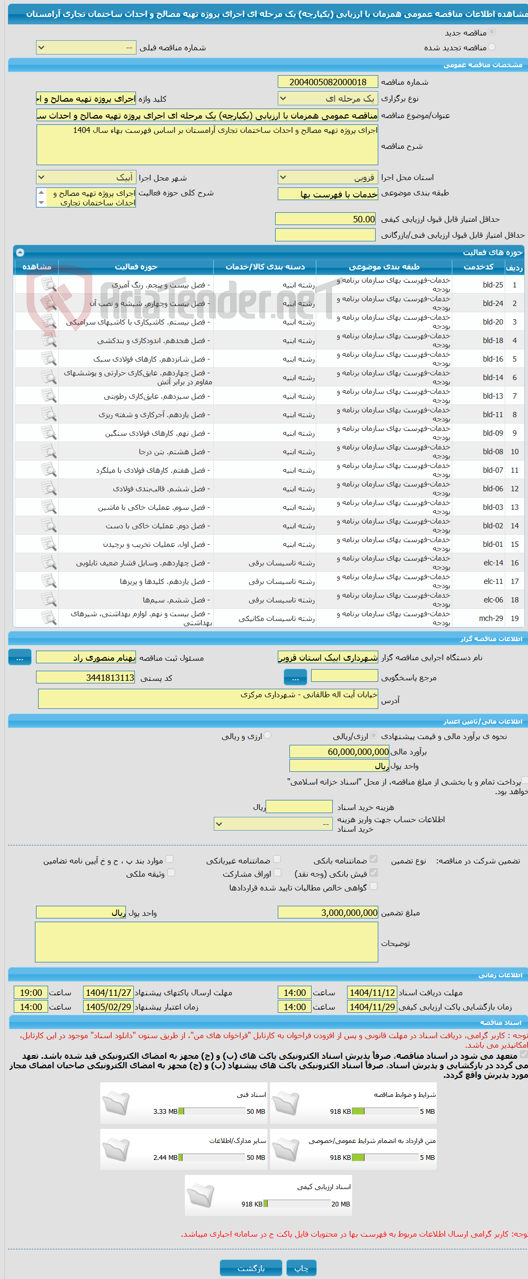Click the توضیحات text area
Screen dimensions: 528x1279
tap(206, 942)
